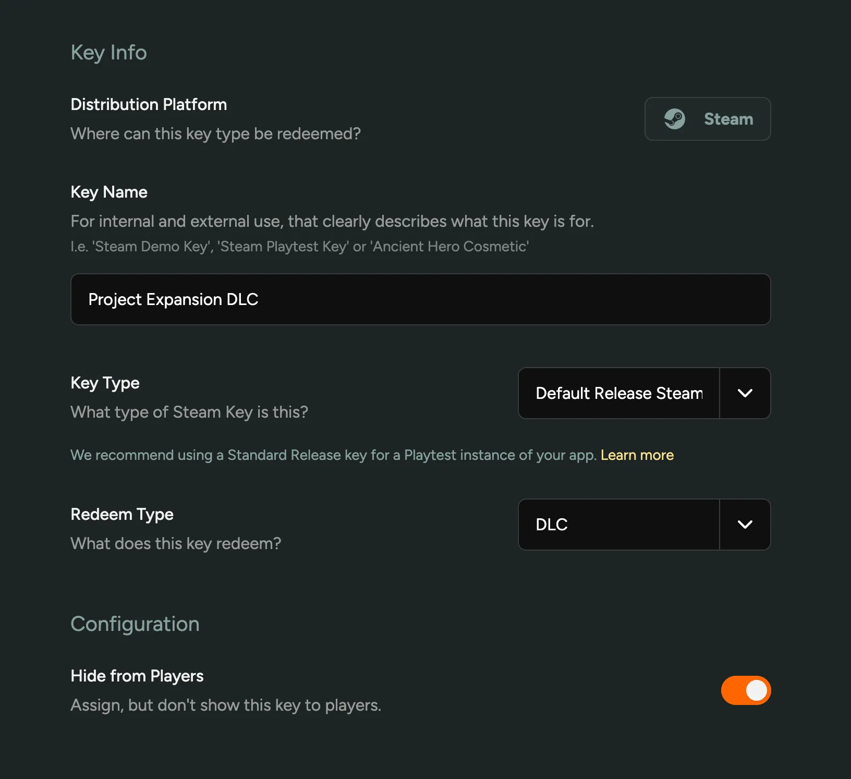Click the Distribution Platform label

tap(149, 104)
